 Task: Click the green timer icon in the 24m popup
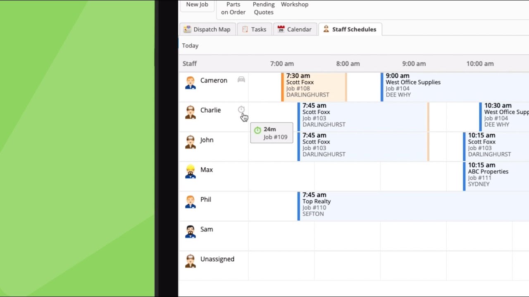coord(257,130)
